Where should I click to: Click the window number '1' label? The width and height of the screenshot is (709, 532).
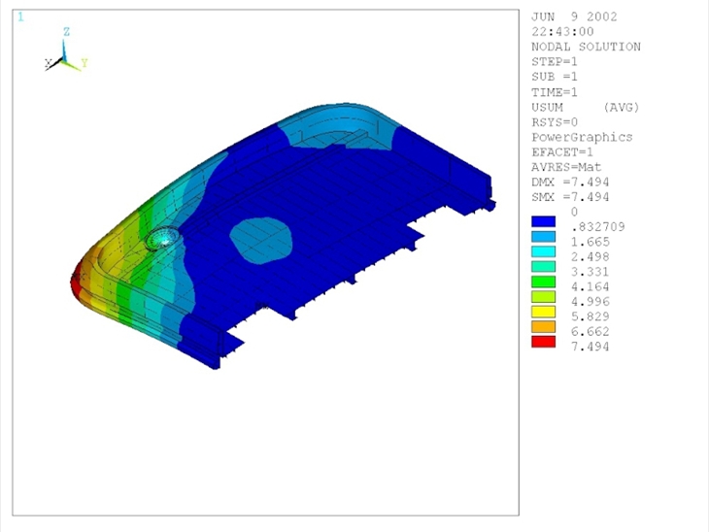tap(20, 17)
